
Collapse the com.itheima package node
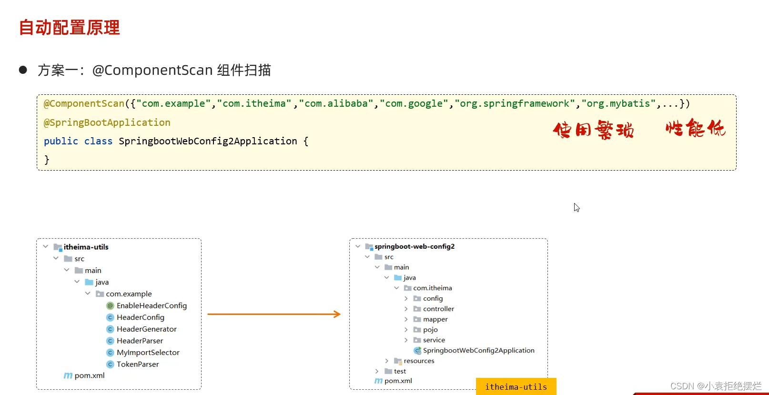[396, 288]
